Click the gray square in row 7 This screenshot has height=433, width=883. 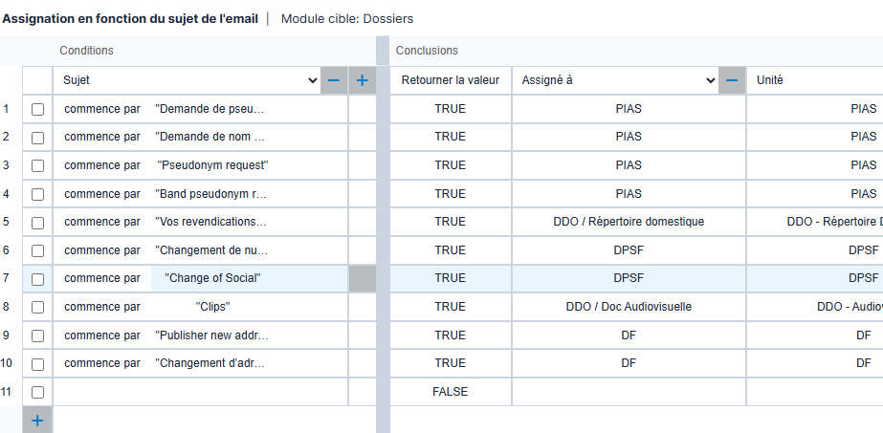[362, 279]
